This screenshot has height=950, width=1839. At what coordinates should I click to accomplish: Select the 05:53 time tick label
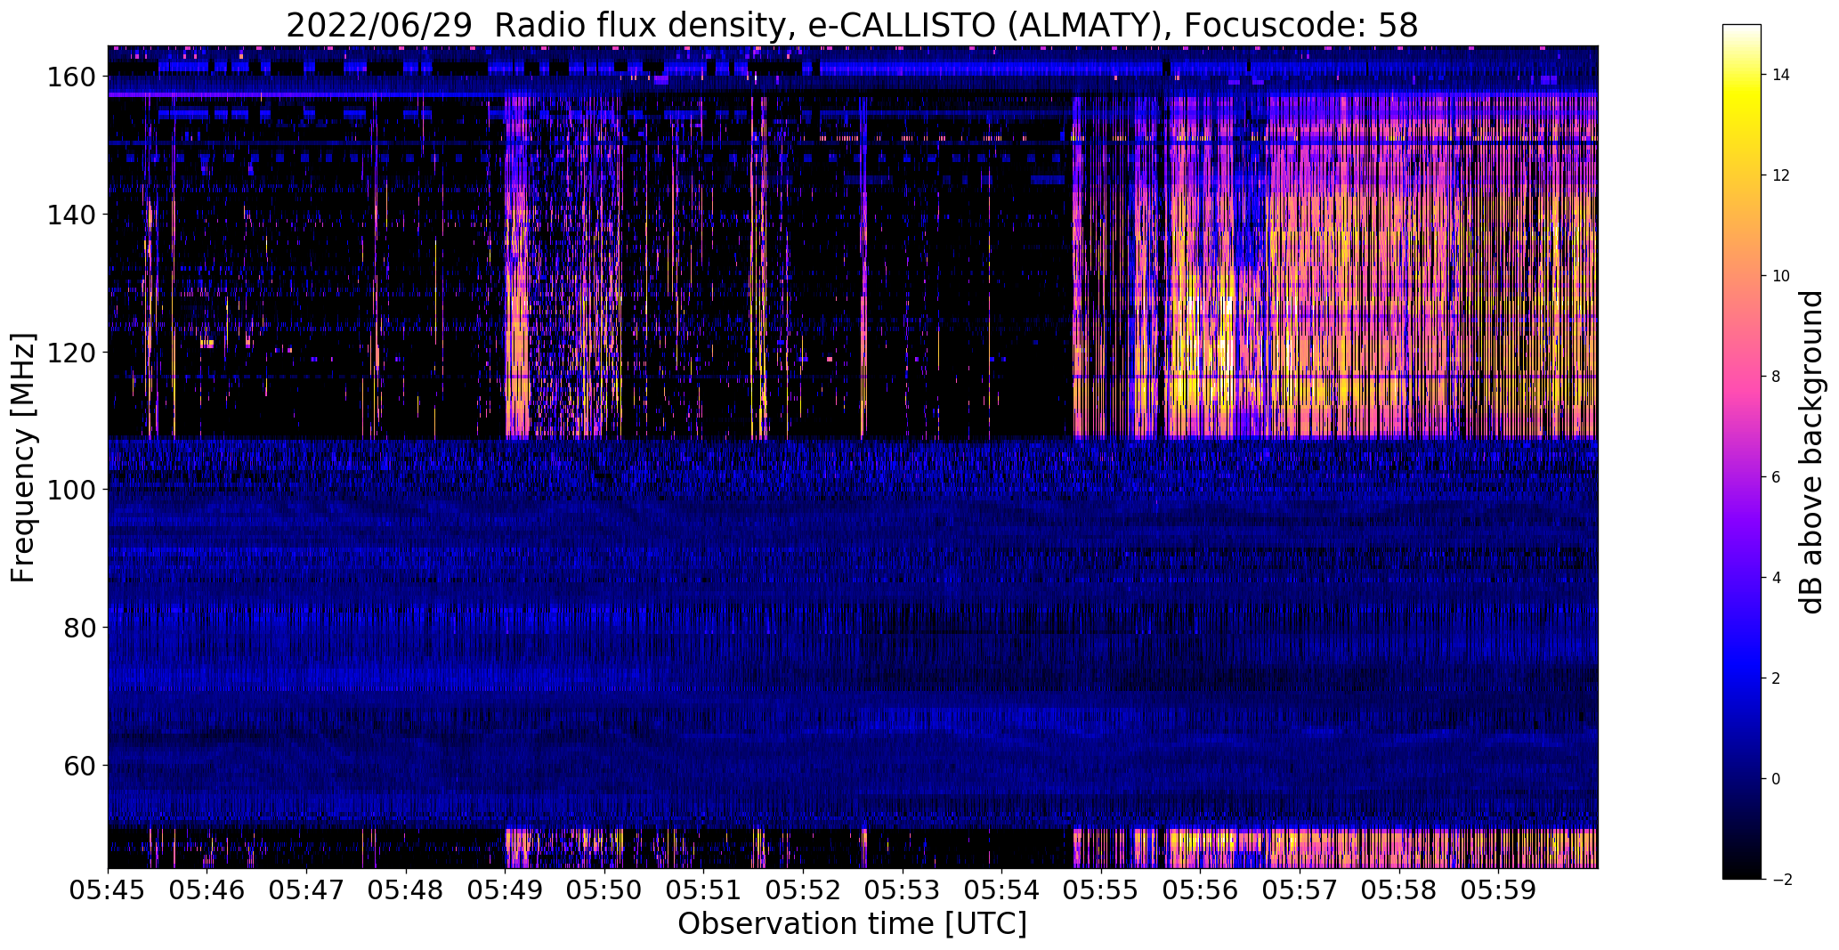[903, 889]
